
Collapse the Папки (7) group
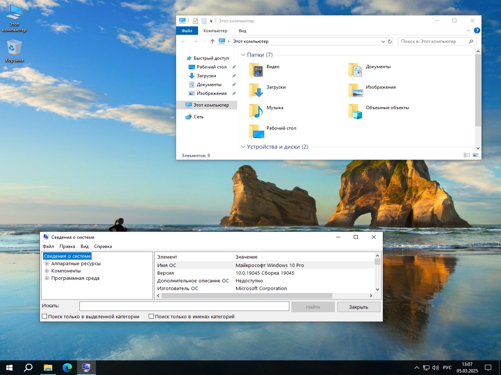(243, 55)
